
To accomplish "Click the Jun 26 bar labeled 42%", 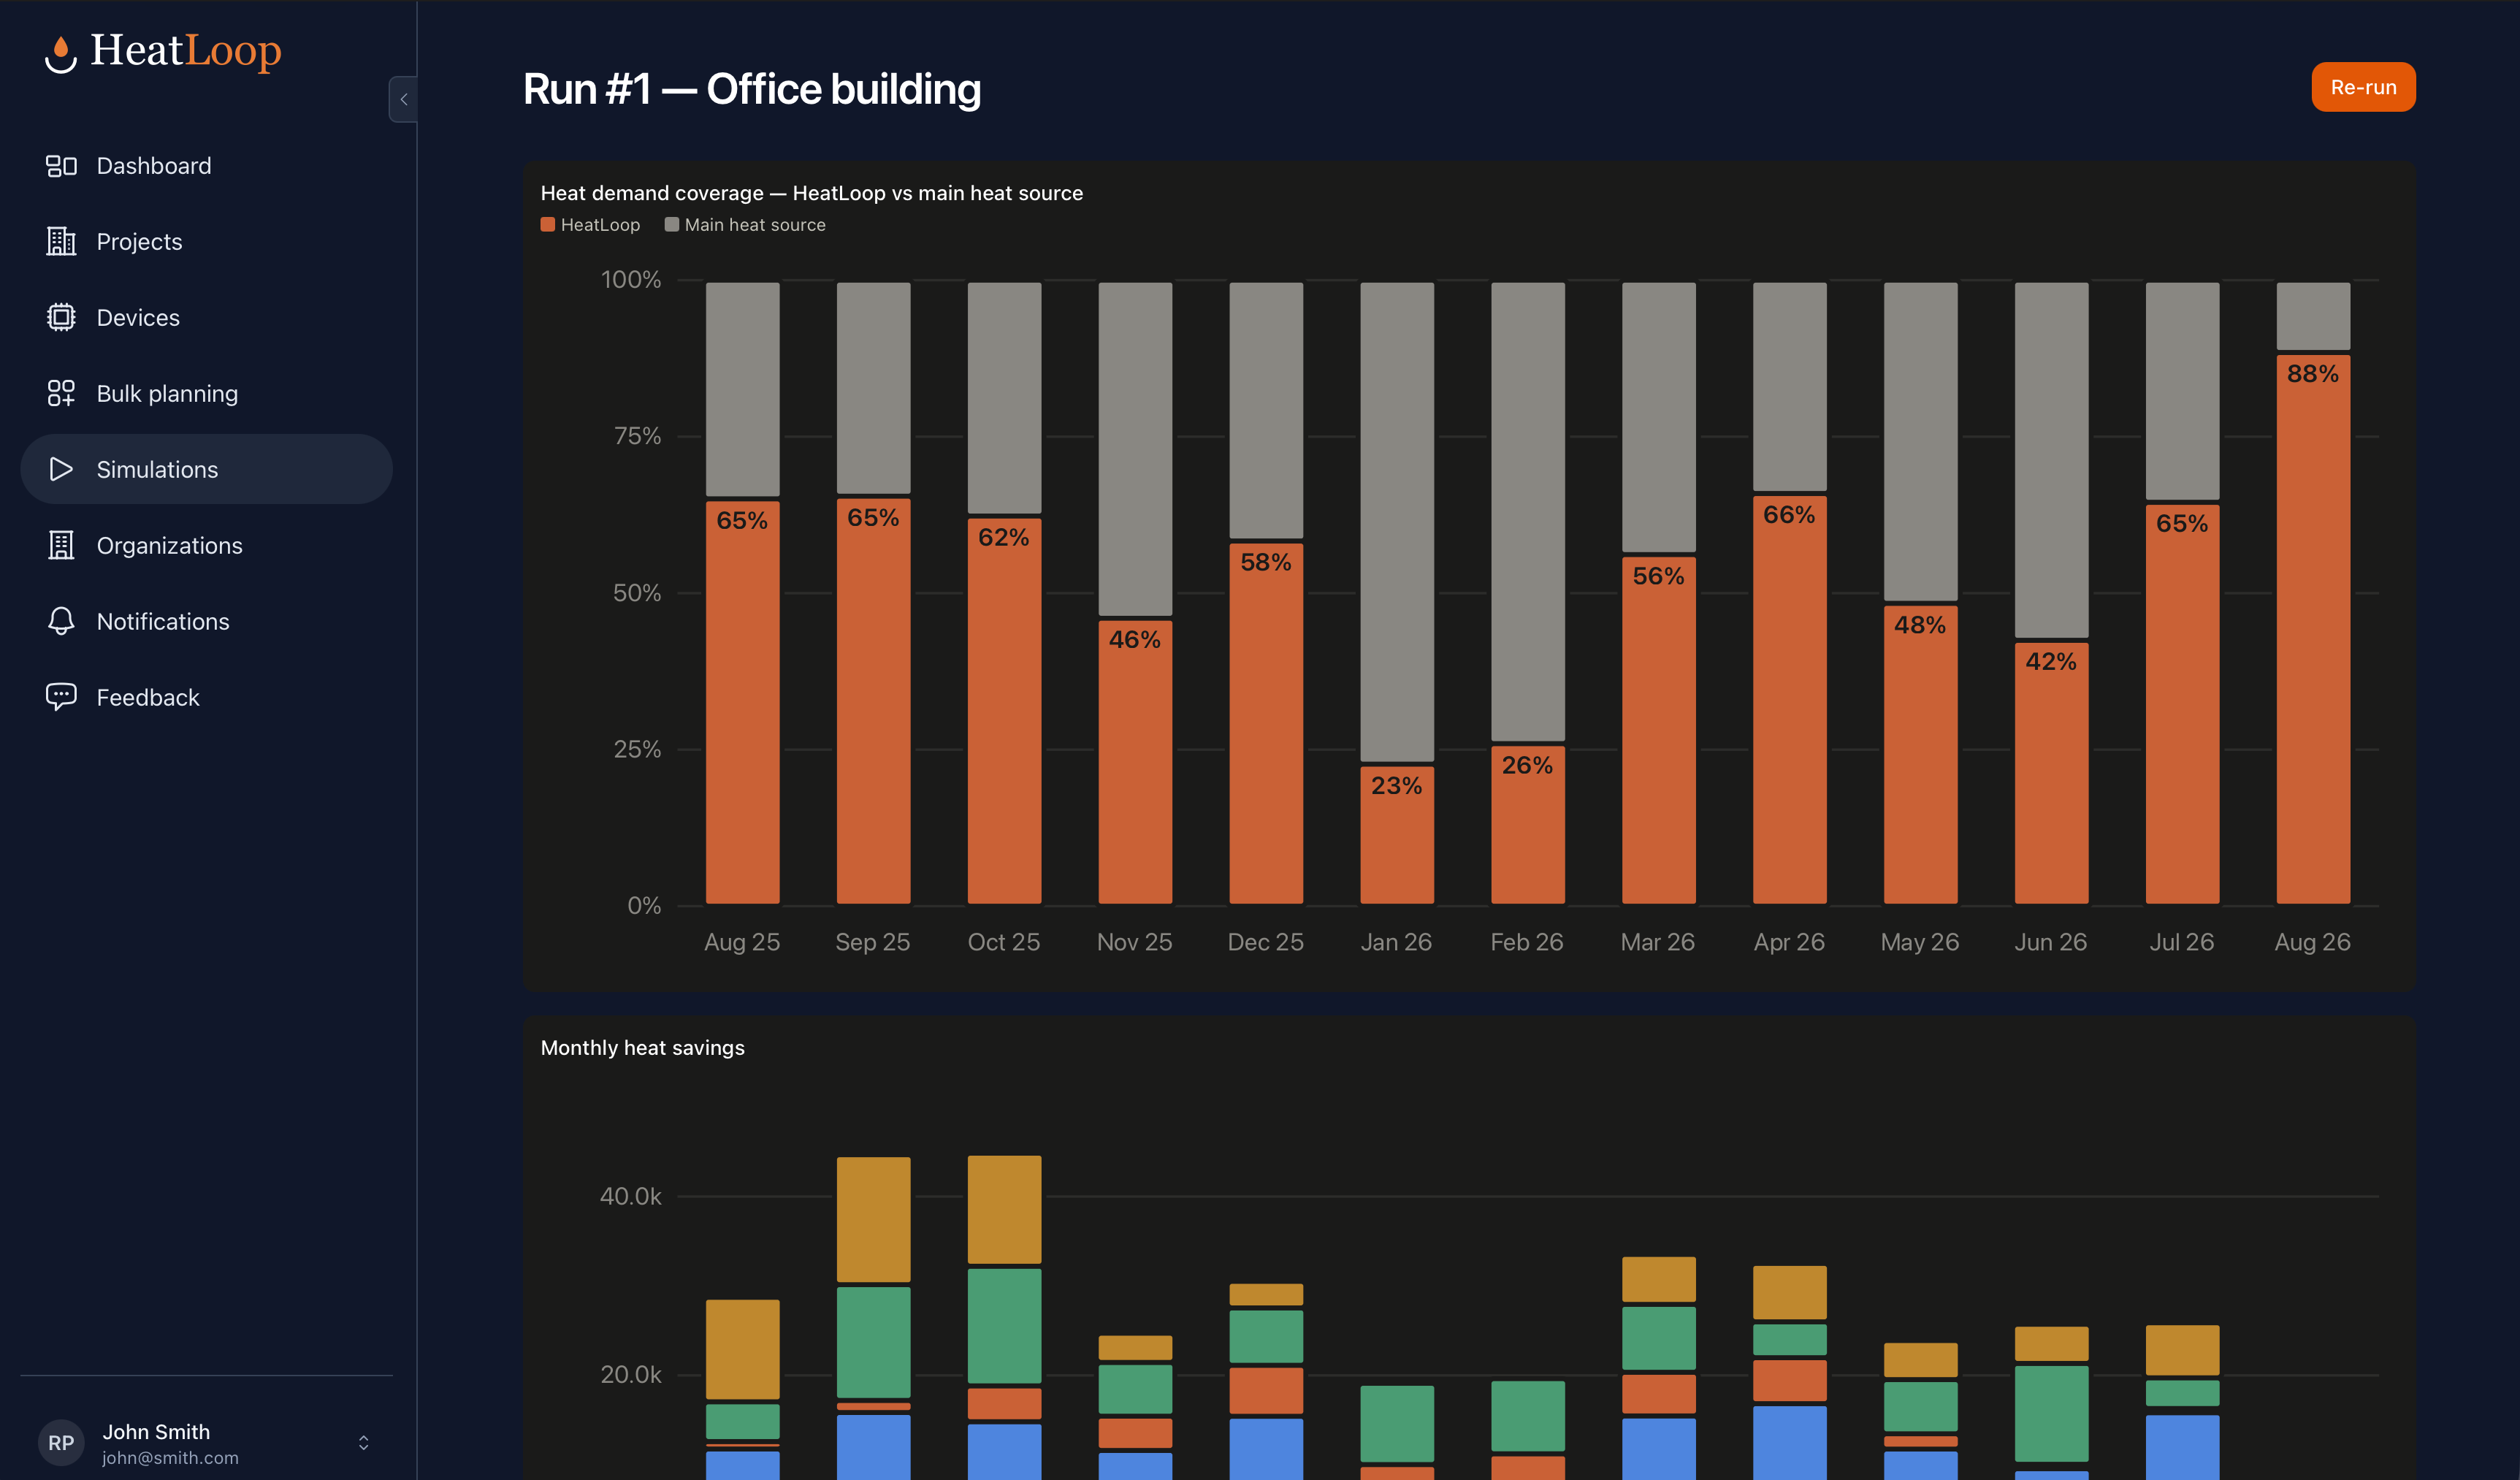I will coord(2052,773).
